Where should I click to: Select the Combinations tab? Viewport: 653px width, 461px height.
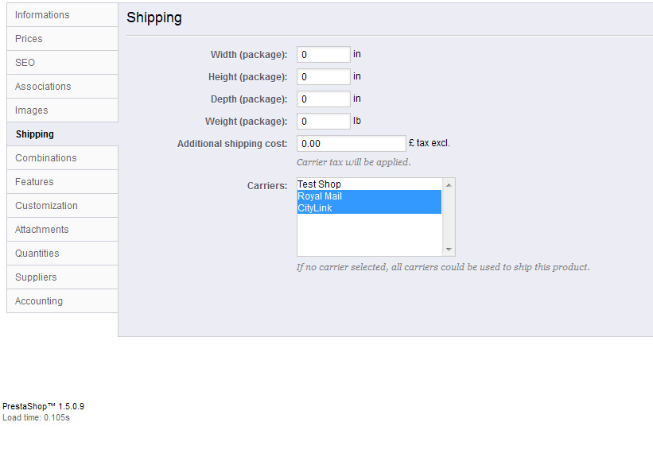pos(63,158)
